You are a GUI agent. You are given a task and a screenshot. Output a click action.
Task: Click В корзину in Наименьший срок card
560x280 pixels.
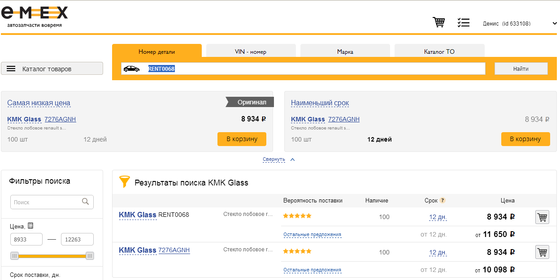click(525, 139)
